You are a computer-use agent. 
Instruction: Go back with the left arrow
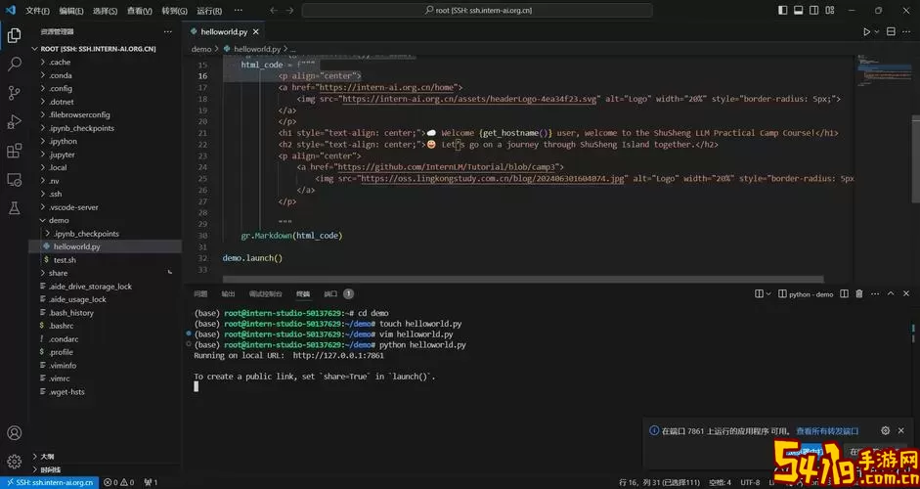[x=274, y=11]
